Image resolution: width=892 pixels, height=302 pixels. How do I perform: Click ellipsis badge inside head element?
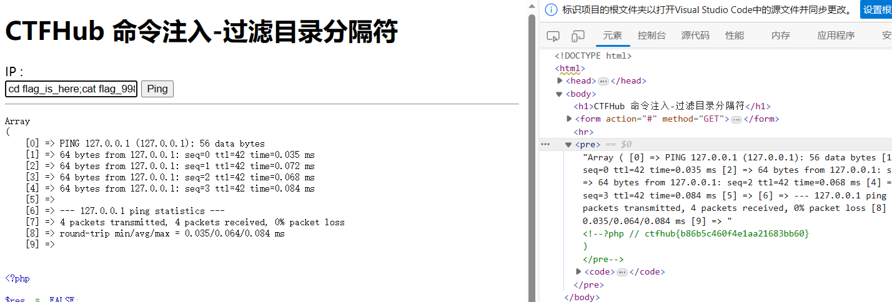point(603,81)
